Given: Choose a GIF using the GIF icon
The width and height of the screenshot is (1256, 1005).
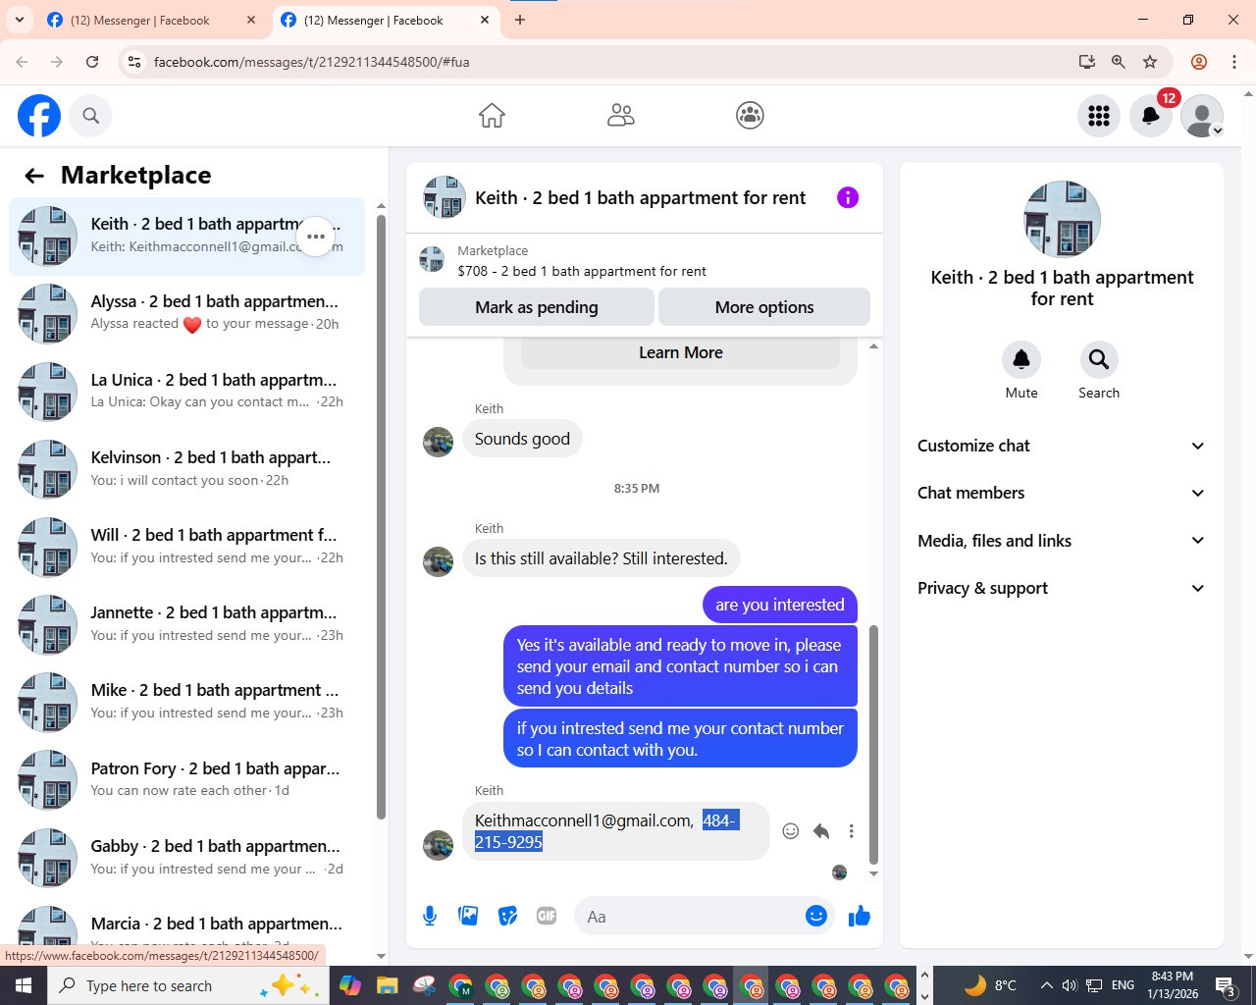Looking at the screenshot, I should pyautogui.click(x=547, y=917).
